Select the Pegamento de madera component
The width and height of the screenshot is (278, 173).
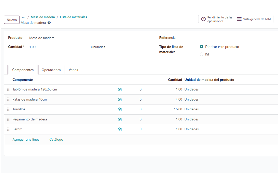(30, 119)
